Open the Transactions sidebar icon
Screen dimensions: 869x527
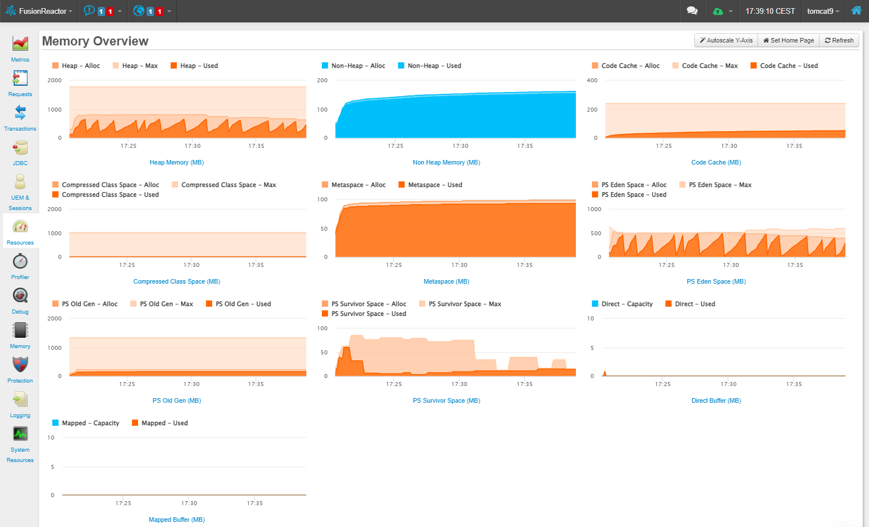(x=20, y=112)
